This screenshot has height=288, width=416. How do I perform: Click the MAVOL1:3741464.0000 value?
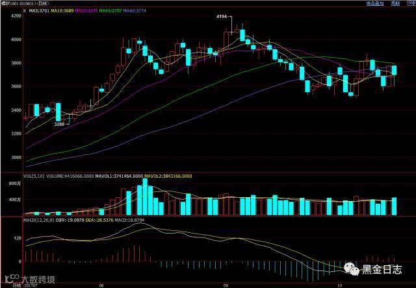point(119,176)
